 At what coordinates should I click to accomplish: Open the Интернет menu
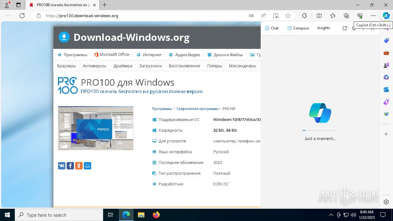149,55
